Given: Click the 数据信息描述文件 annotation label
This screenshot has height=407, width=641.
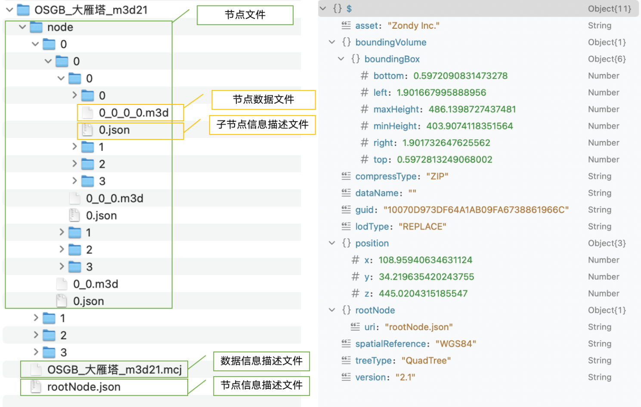Looking at the screenshot, I should click(x=261, y=361).
